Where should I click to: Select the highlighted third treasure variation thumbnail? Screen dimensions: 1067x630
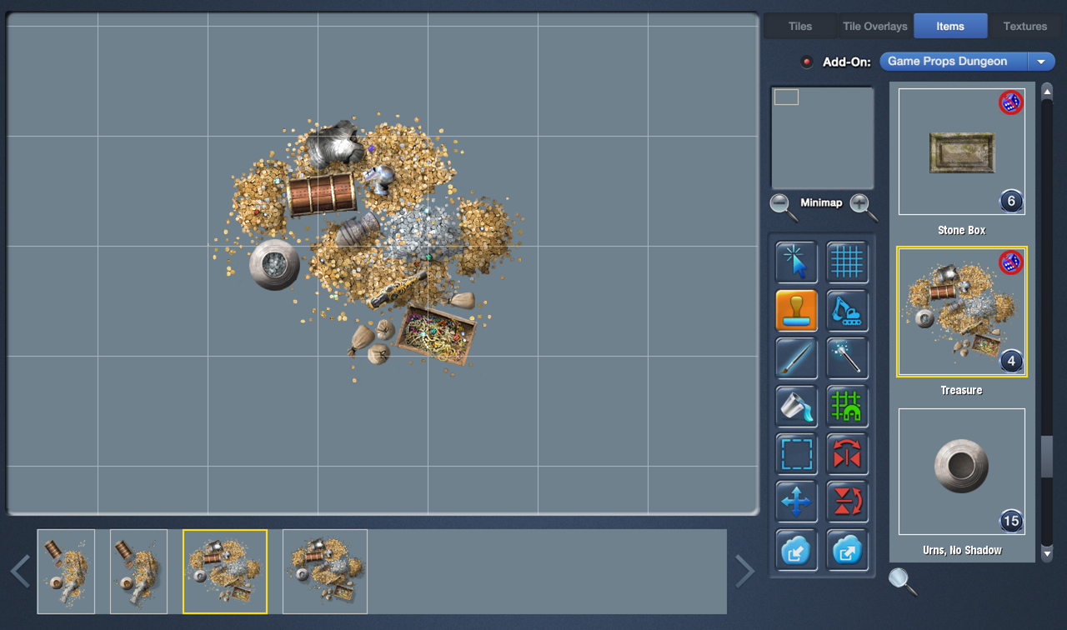tap(225, 572)
